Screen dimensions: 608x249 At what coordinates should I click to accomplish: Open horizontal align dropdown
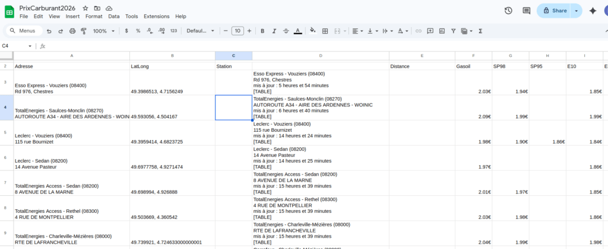point(357,31)
